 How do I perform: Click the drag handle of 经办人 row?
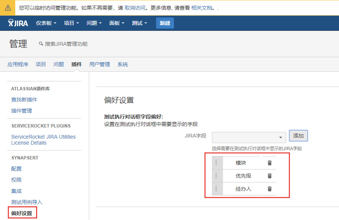click(216, 189)
